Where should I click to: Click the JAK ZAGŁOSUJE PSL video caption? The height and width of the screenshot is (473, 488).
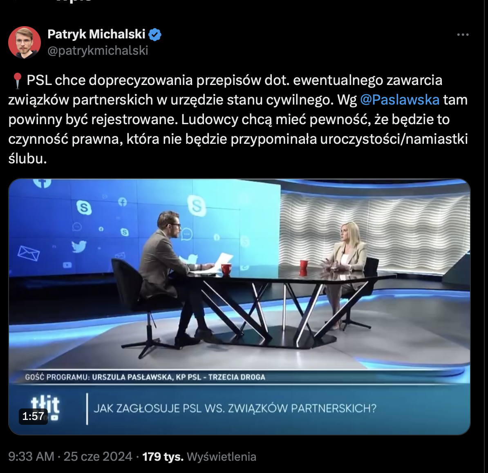235,408
